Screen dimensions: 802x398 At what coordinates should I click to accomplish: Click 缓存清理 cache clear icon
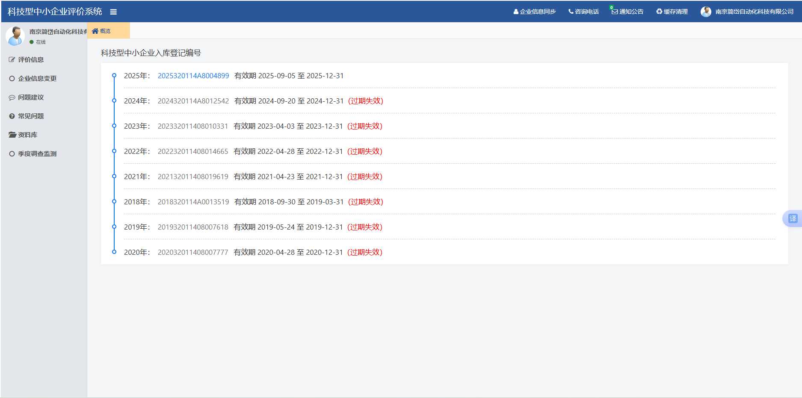point(659,12)
